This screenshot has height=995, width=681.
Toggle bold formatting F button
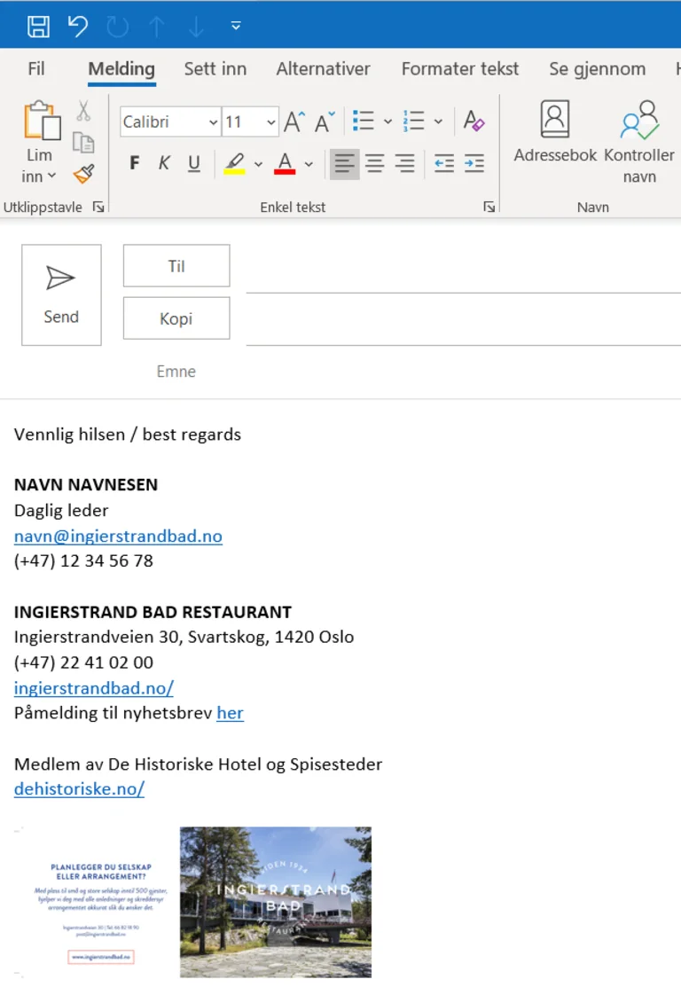click(x=135, y=163)
